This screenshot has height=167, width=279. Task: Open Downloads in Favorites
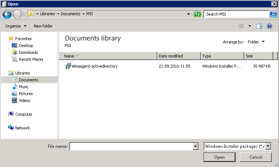point(28,52)
